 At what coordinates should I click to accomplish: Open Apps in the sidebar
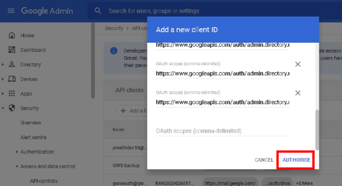pos(26,94)
